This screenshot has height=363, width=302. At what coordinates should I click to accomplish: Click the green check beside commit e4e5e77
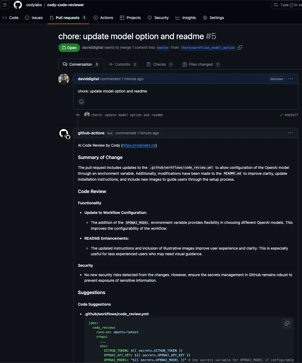pyautogui.click(x=281, y=115)
